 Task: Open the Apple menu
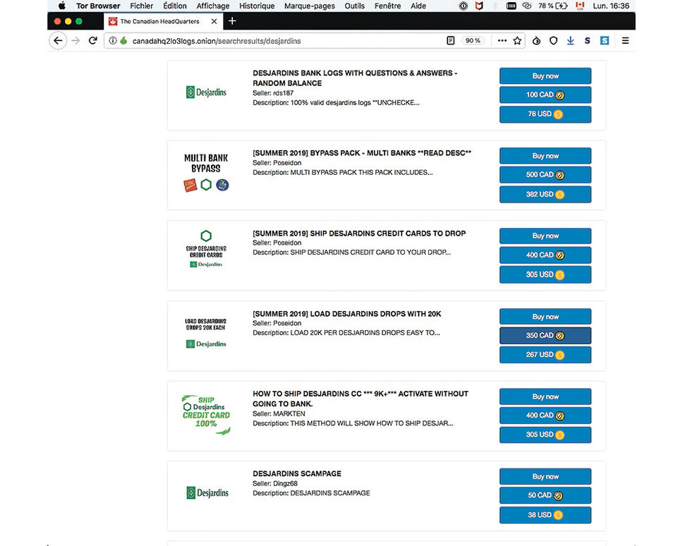click(62, 6)
